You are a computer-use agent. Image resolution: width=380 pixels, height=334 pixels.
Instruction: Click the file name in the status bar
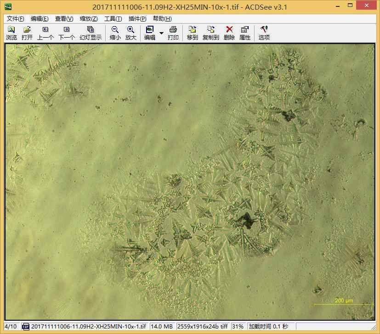tap(89, 327)
